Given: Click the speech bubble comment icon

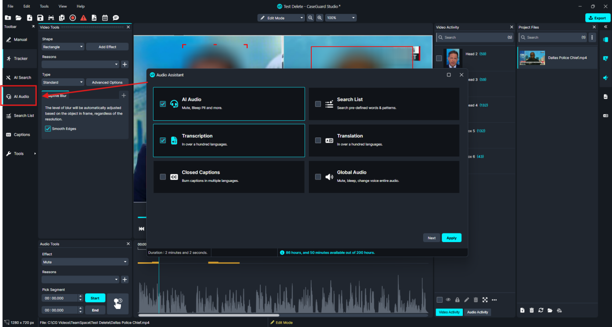Looking at the screenshot, I should tap(116, 18).
